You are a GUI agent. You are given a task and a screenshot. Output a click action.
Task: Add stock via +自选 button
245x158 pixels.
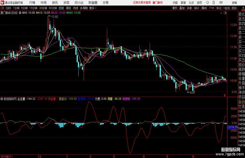(x=227, y=8)
